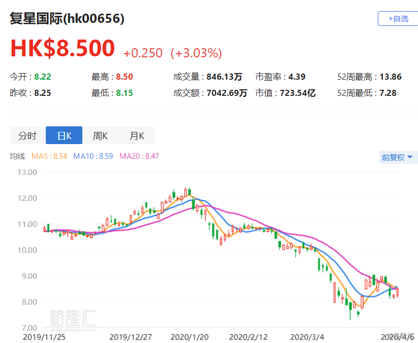Click the 13.00 price axis label
This screenshot has width=418, height=343.
(27, 173)
